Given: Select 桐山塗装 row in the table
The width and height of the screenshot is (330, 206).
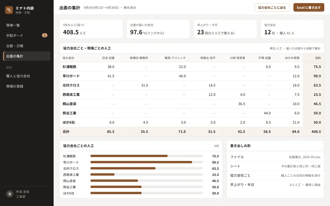Looking at the screenshot, I should click(192, 104).
